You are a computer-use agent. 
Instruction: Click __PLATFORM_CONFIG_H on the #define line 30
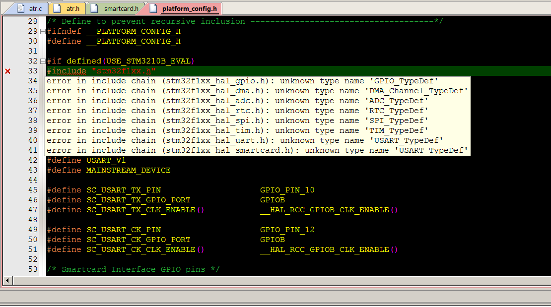pos(134,41)
